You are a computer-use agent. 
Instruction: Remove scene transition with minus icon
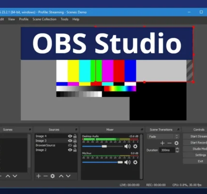[169, 143]
